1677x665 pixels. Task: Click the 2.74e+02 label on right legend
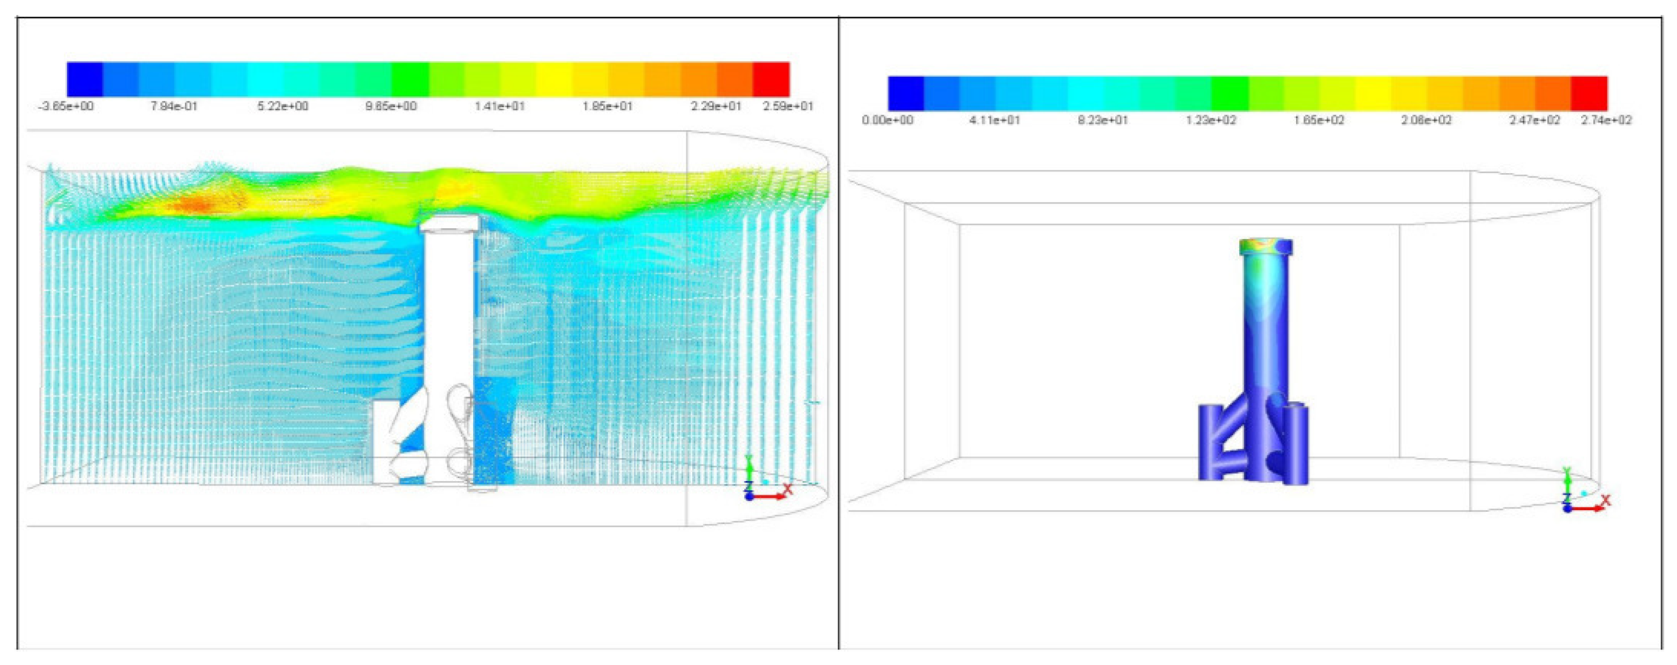[1606, 121]
